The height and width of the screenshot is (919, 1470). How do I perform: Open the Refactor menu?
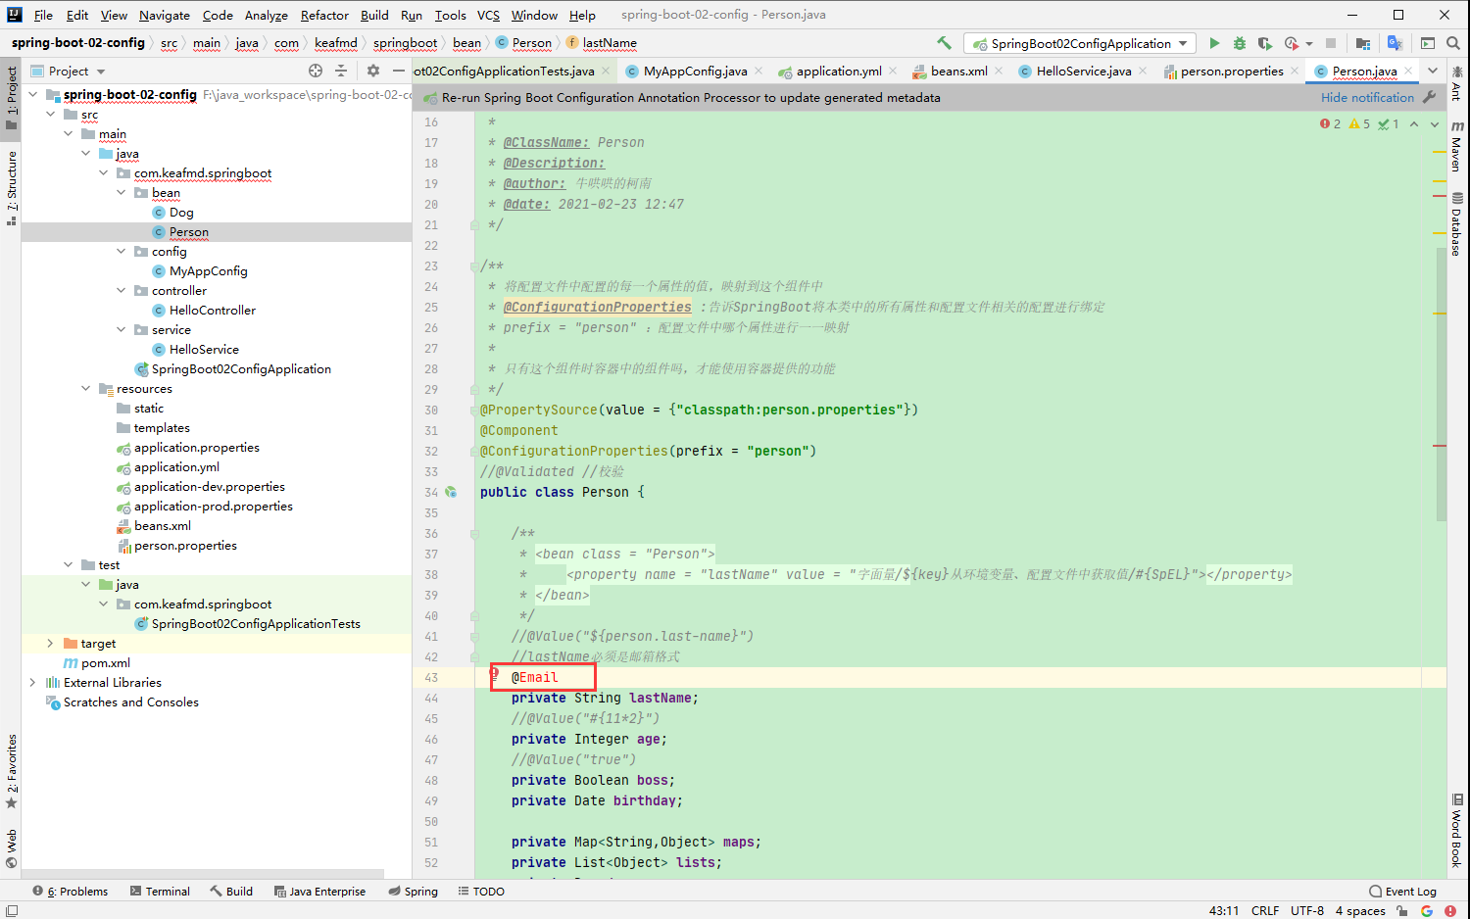pos(324,15)
